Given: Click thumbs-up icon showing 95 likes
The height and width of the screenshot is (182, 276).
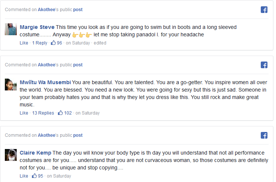Looking at the screenshot, I should point(35,176).
